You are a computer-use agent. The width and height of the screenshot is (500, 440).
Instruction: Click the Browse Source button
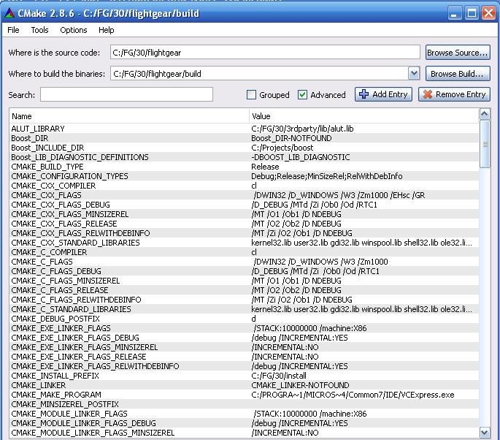coord(458,53)
